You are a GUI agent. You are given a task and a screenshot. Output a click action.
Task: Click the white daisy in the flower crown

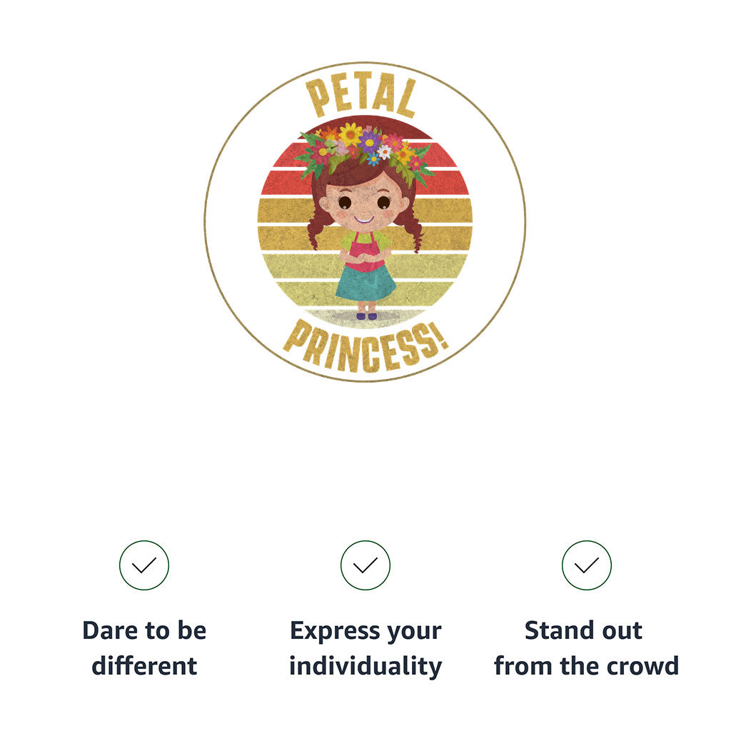tap(385, 151)
